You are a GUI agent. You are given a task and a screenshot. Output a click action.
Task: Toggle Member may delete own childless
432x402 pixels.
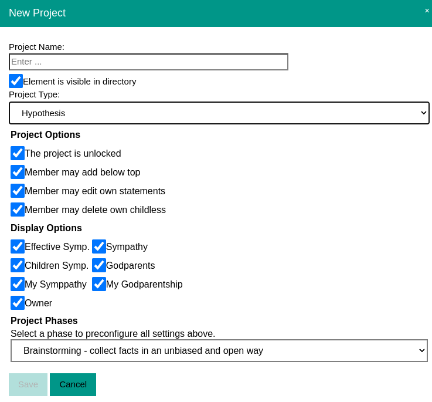(x=18, y=210)
